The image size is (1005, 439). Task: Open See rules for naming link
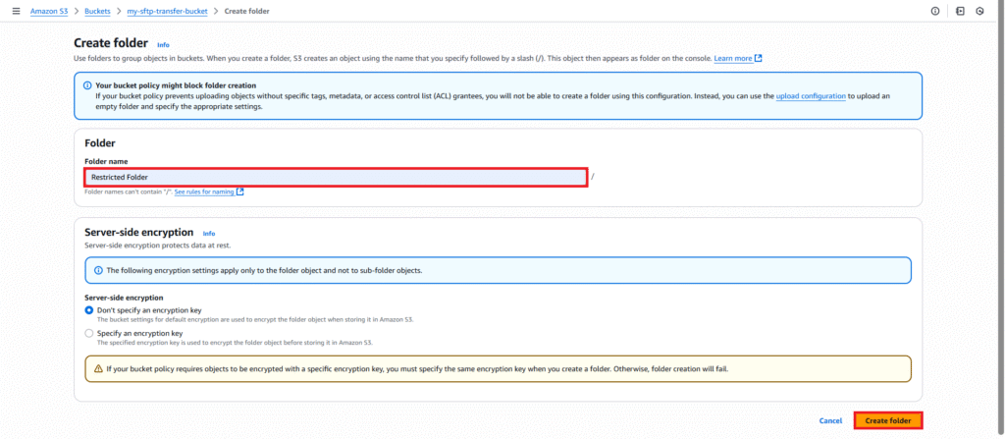[x=204, y=192]
